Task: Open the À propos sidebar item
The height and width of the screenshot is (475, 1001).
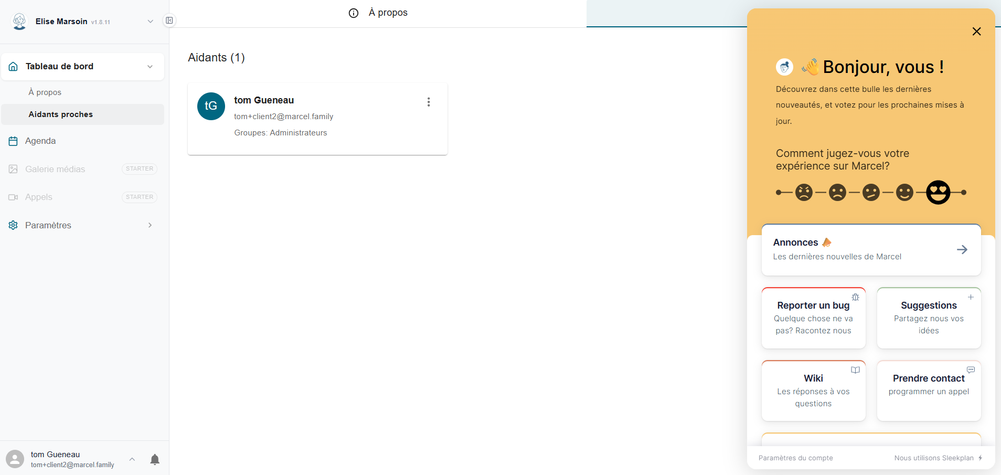Action: [x=45, y=92]
